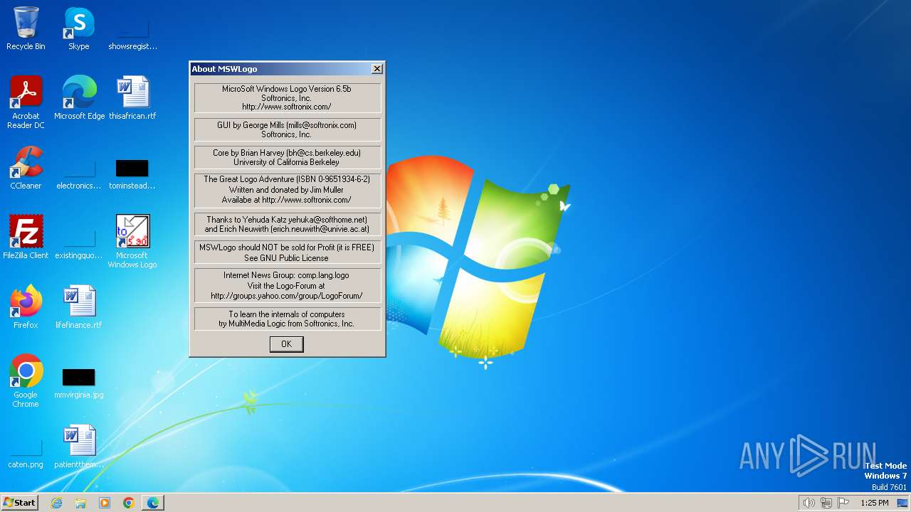Open Microsoft Windows Logo shortcut
Viewport: 911px width, 512px height.
(x=132, y=242)
